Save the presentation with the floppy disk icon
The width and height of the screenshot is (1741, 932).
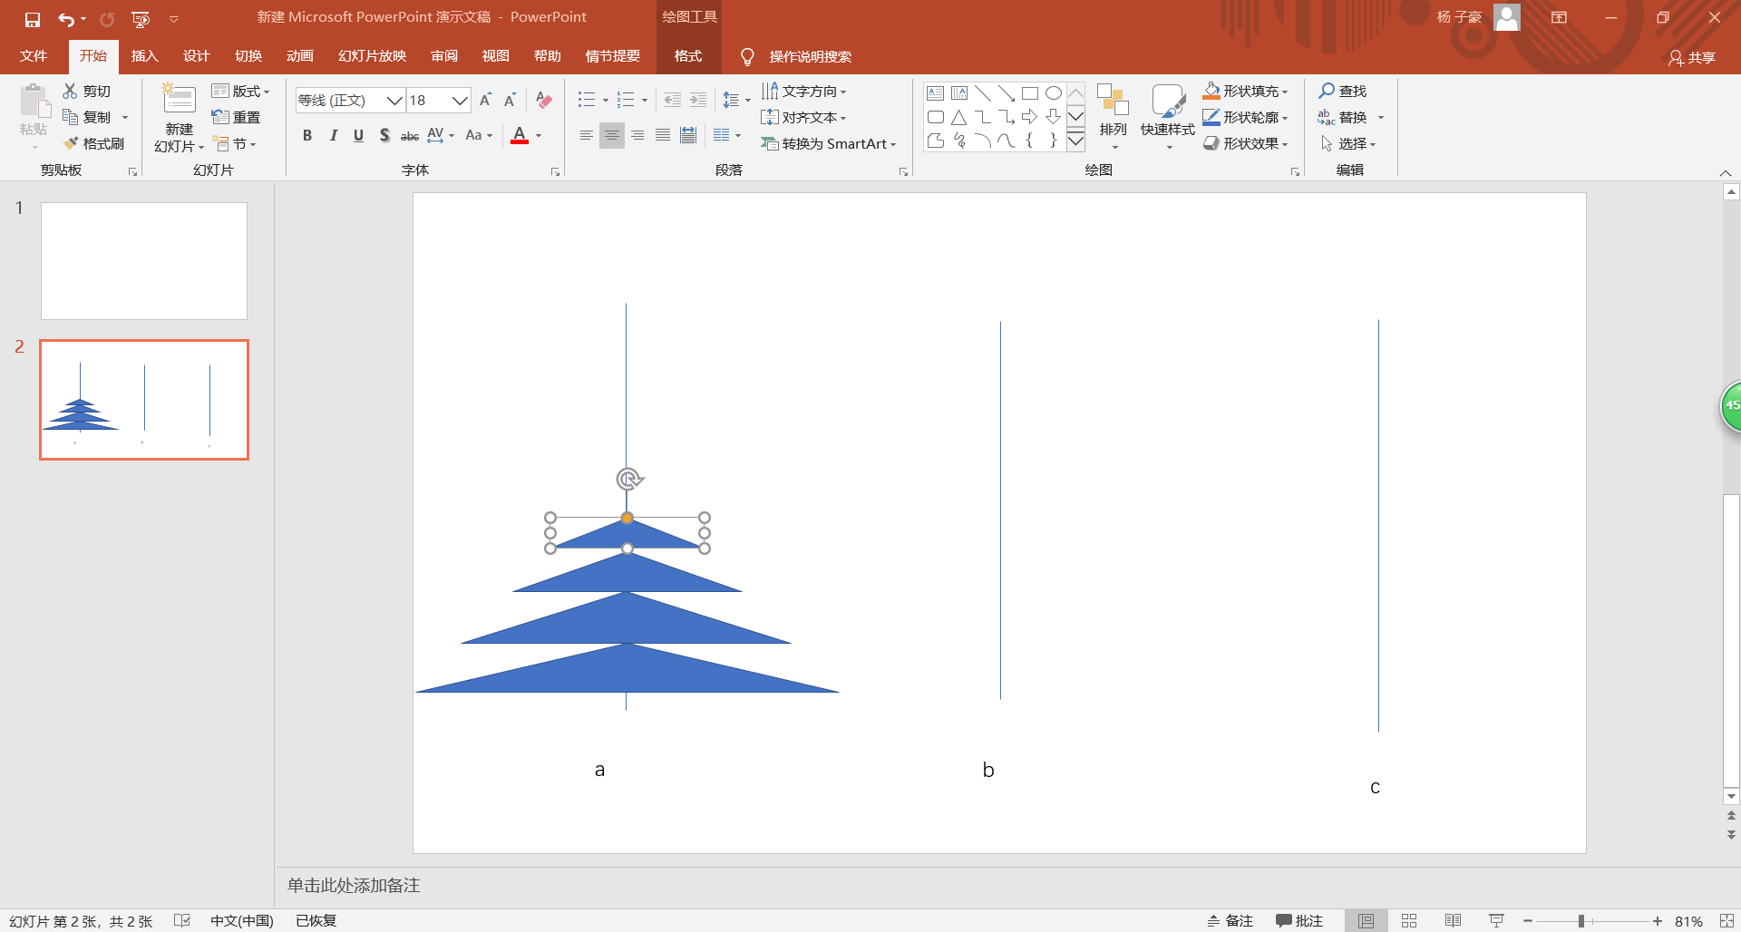[x=33, y=19]
